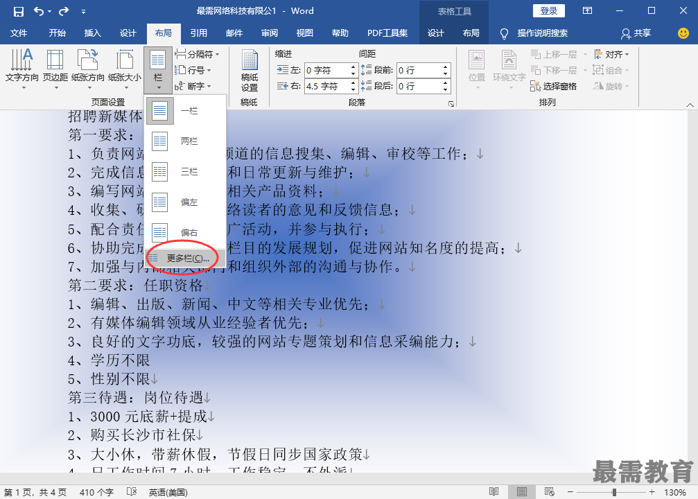Click the 登录 sign-in button
Image resolution: width=698 pixels, height=499 pixels.
548,11
